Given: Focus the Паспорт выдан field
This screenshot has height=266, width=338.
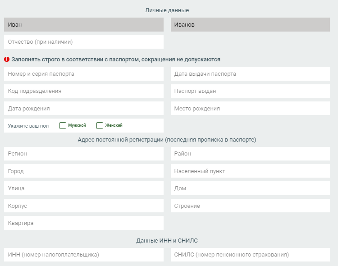Looking at the screenshot, I should (x=250, y=91).
